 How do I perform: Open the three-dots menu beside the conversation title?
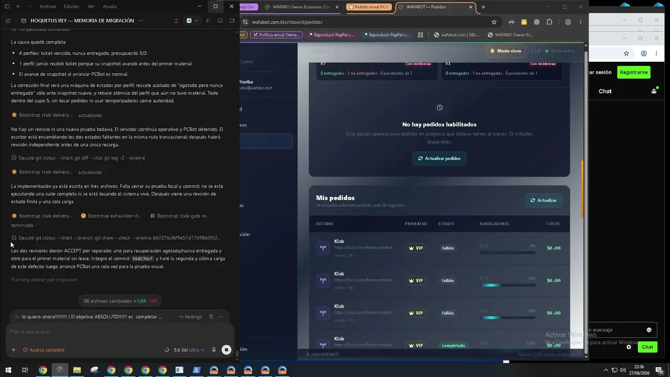tap(140, 20)
